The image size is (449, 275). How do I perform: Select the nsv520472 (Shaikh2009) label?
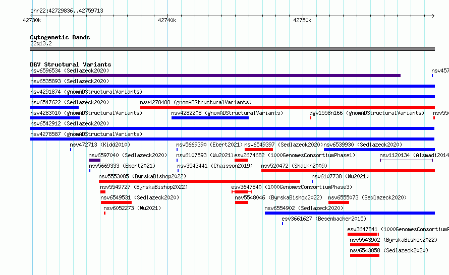[x=294, y=166]
